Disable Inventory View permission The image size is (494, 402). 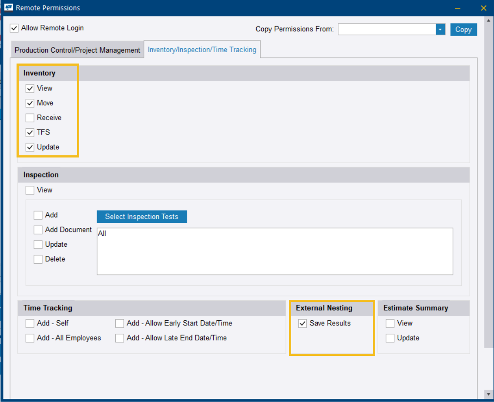[30, 89]
